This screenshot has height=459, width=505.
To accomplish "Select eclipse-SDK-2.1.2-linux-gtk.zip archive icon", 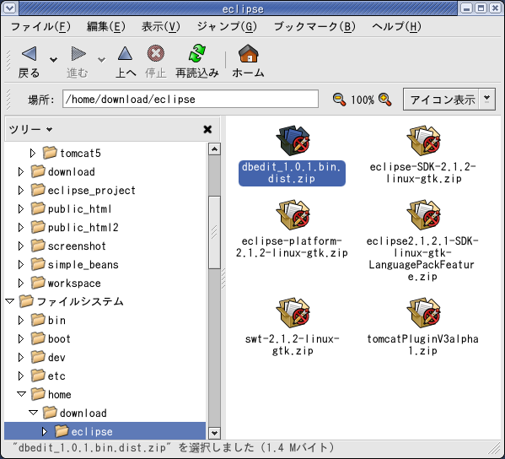I will pyautogui.click(x=423, y=141).
